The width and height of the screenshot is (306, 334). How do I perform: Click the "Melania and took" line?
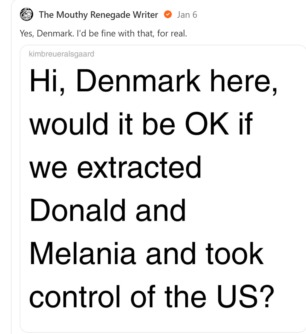coord(146,254)
